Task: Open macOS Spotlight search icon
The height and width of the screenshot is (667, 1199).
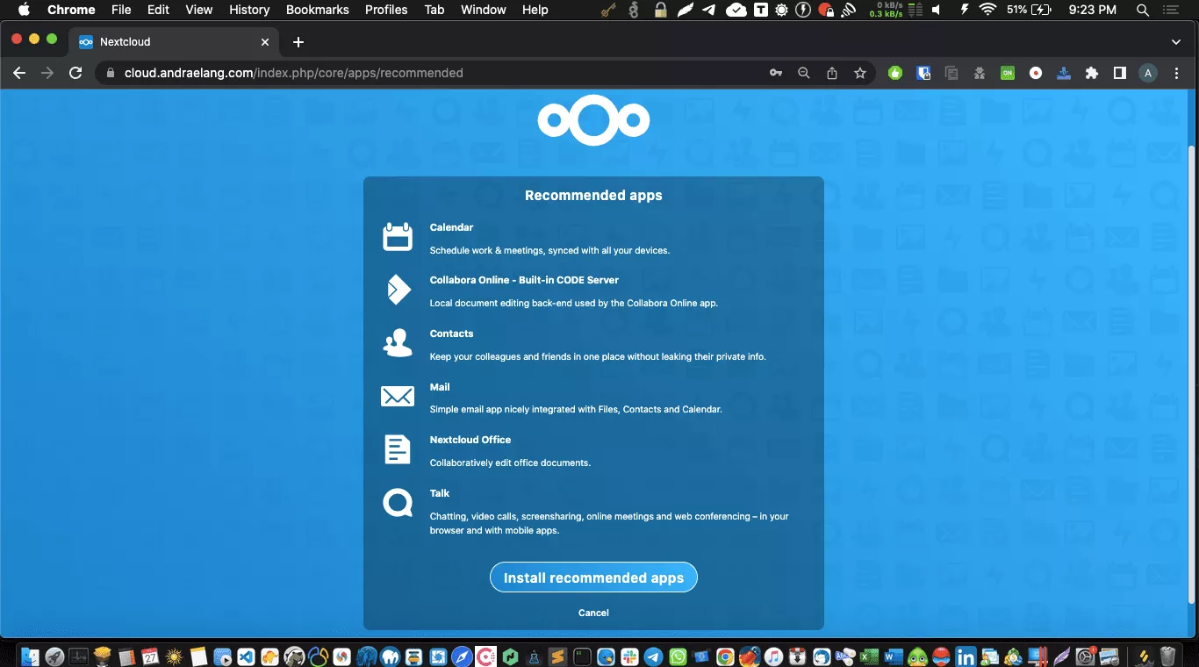Action: tap(1143, 10)
